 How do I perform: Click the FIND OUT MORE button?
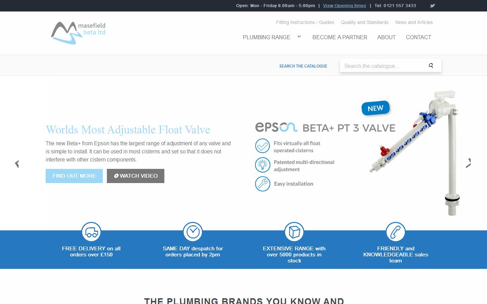point(74,176)
